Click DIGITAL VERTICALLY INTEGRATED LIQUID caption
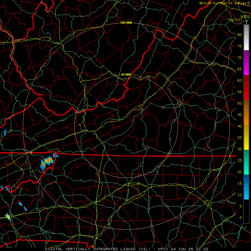Image resolution: width=251 pixels, height=251 pixels. (x=98, y=249)
